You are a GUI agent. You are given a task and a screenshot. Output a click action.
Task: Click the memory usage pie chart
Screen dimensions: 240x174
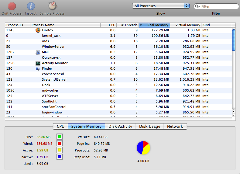point(143,148)
